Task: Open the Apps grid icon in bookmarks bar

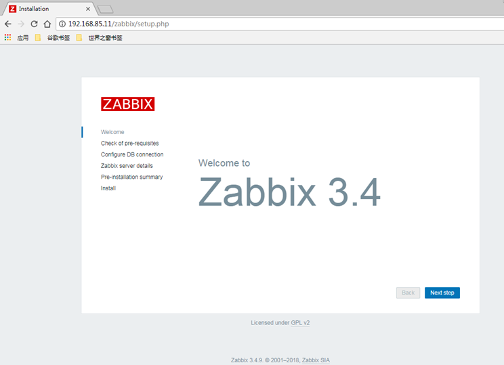Action: (7, 38)
